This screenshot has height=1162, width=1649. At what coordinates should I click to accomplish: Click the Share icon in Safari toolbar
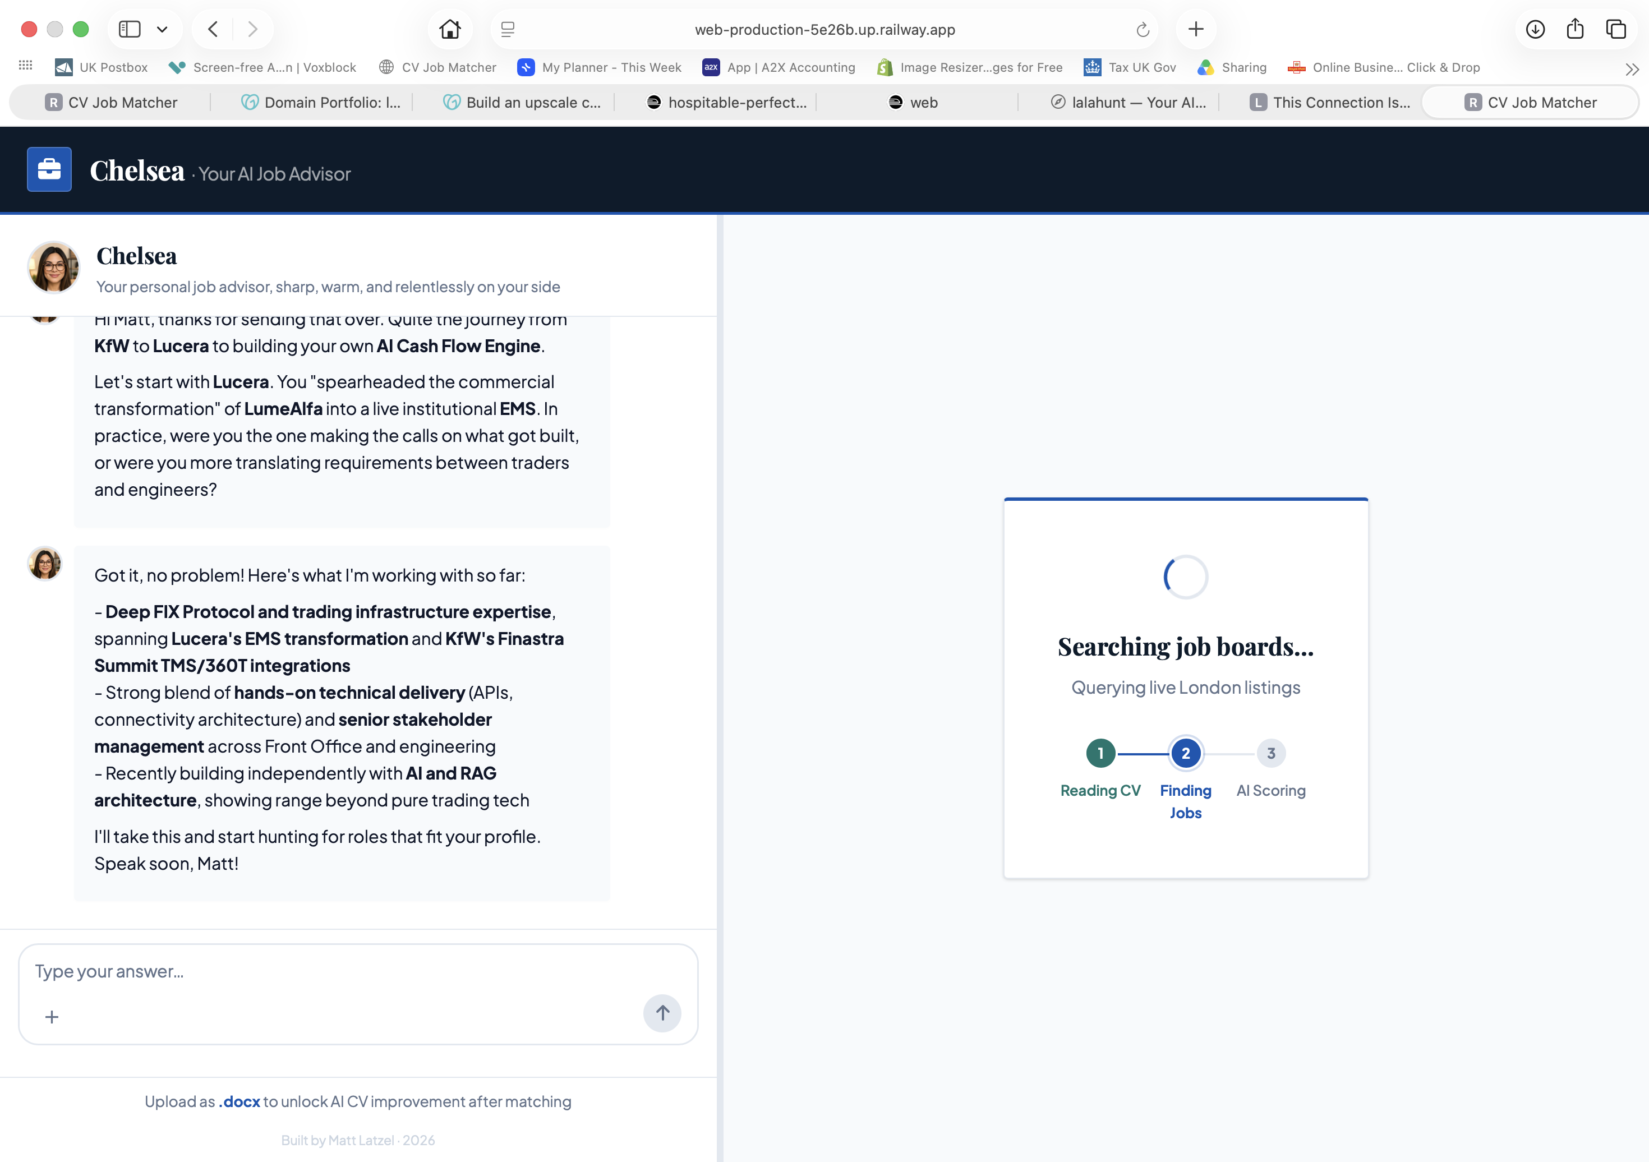click(1575, 29)
